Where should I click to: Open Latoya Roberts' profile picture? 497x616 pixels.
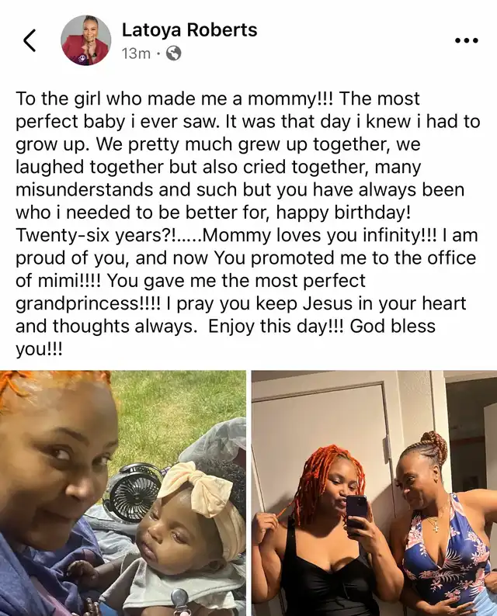[85, 40]
